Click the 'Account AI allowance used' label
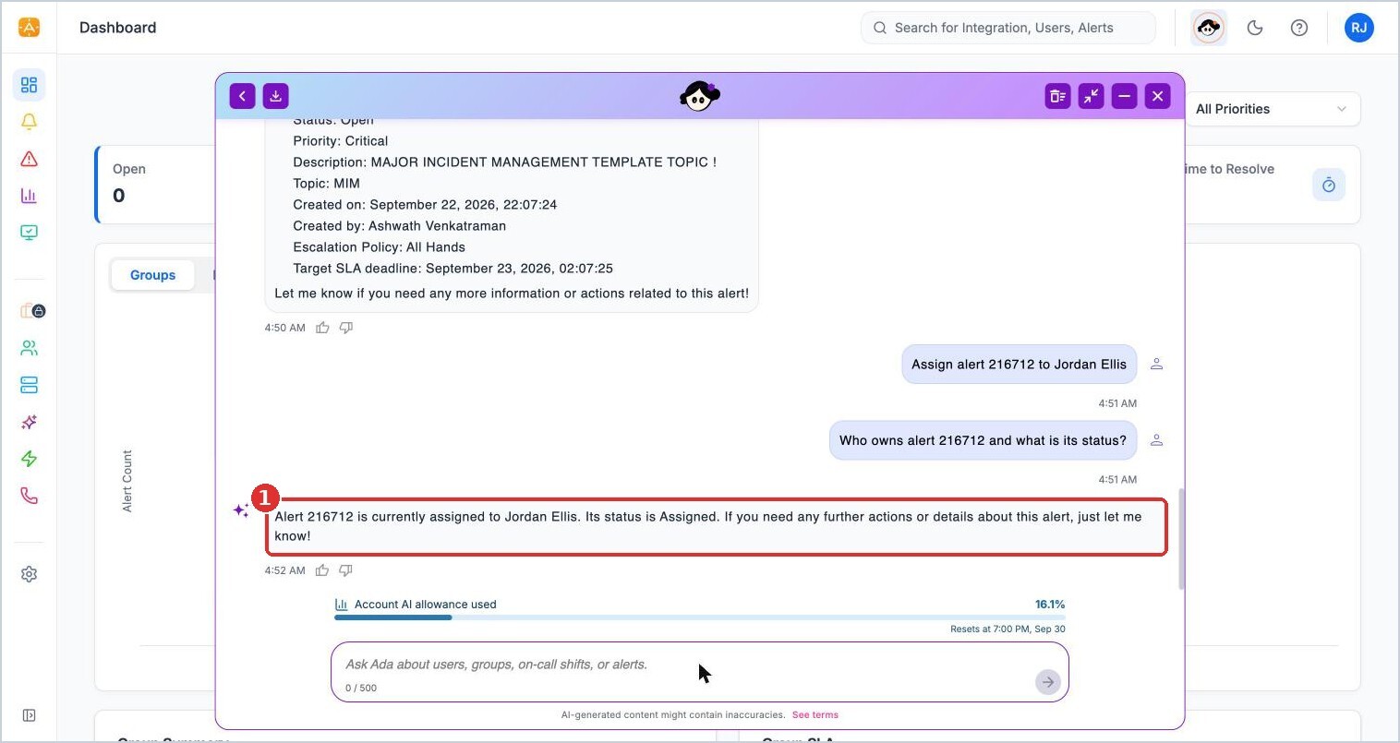1400x743 pixels. [426, 605]
